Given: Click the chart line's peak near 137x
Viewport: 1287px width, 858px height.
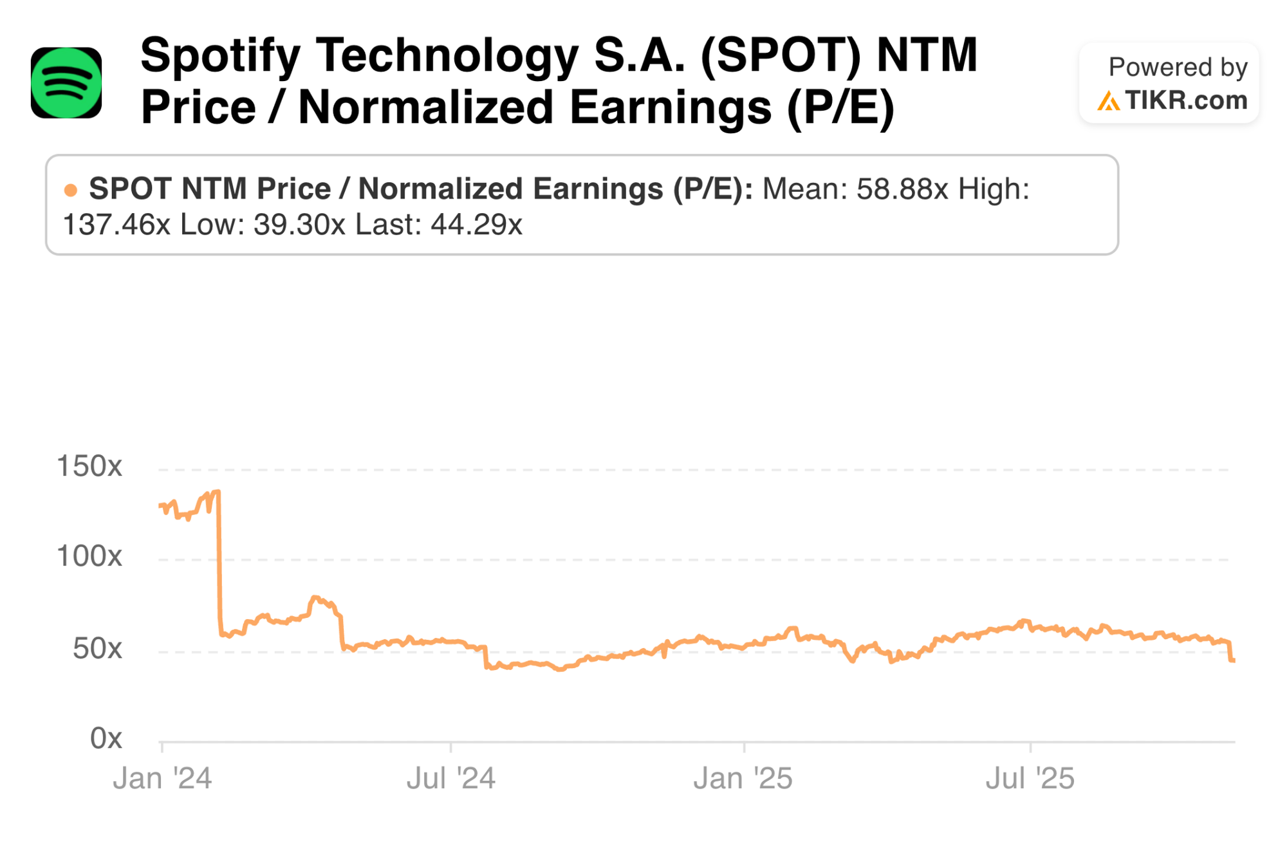Looking at the screenshot, I should coord(217,492).
